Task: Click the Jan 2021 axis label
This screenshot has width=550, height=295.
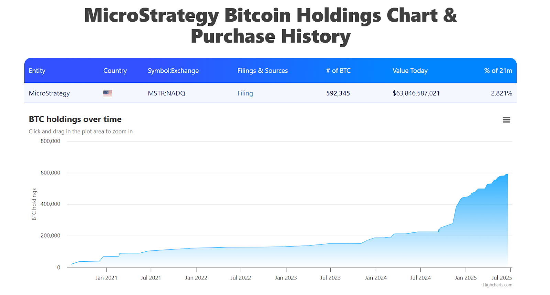Action: coord(106,278)
